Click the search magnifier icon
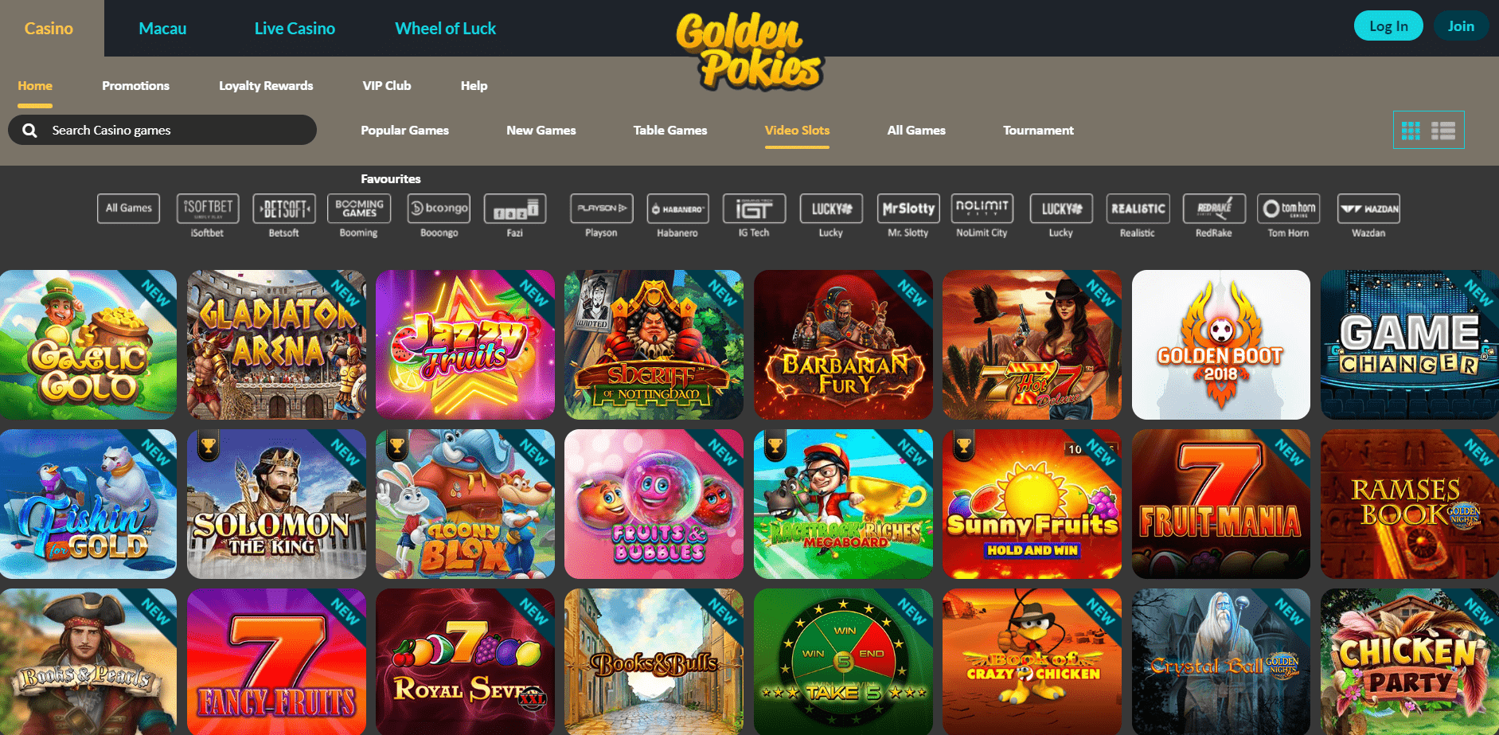Screen dimensions: 1499x735 pos(30,131)
